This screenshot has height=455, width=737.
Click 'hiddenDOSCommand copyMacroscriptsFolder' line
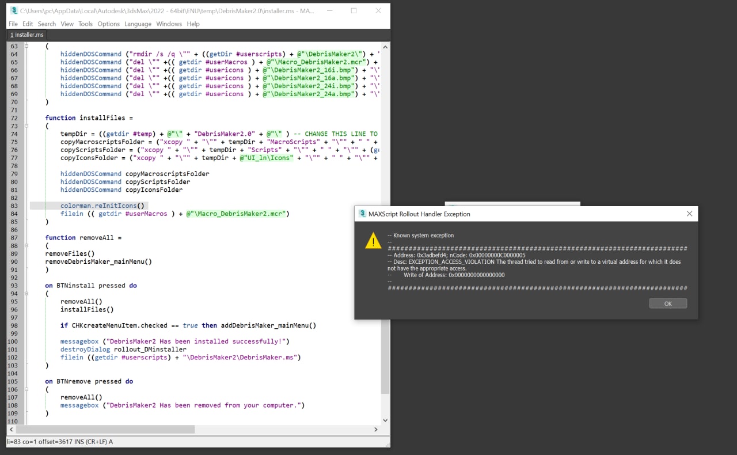click(135, 173)
